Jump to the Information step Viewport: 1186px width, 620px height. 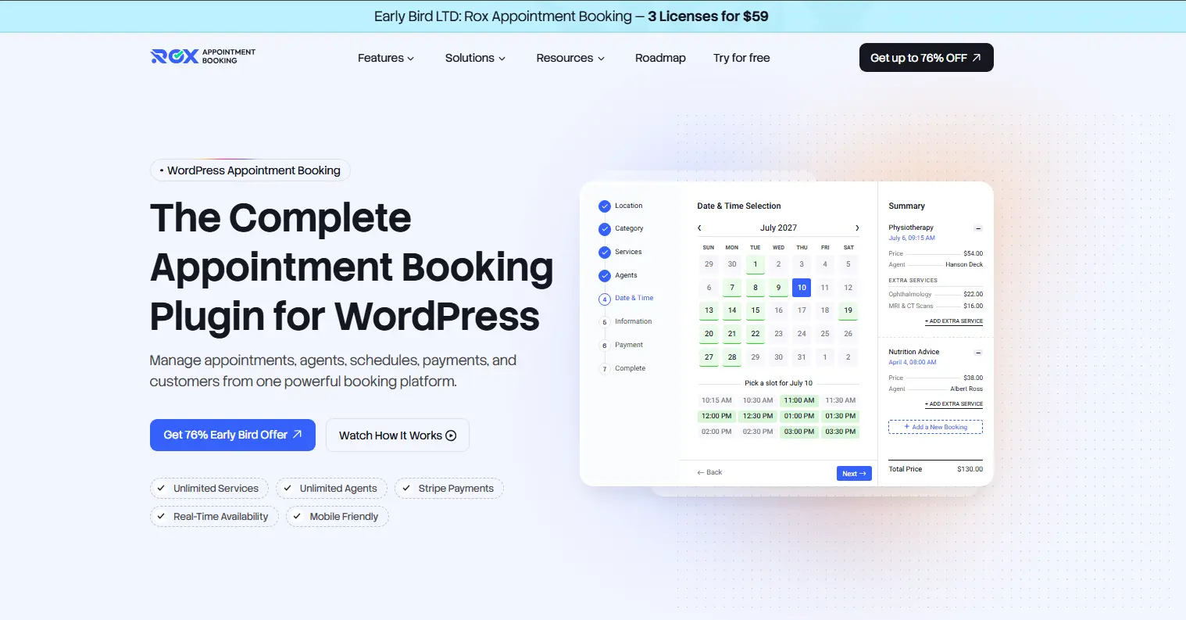(x=626, y=321)
